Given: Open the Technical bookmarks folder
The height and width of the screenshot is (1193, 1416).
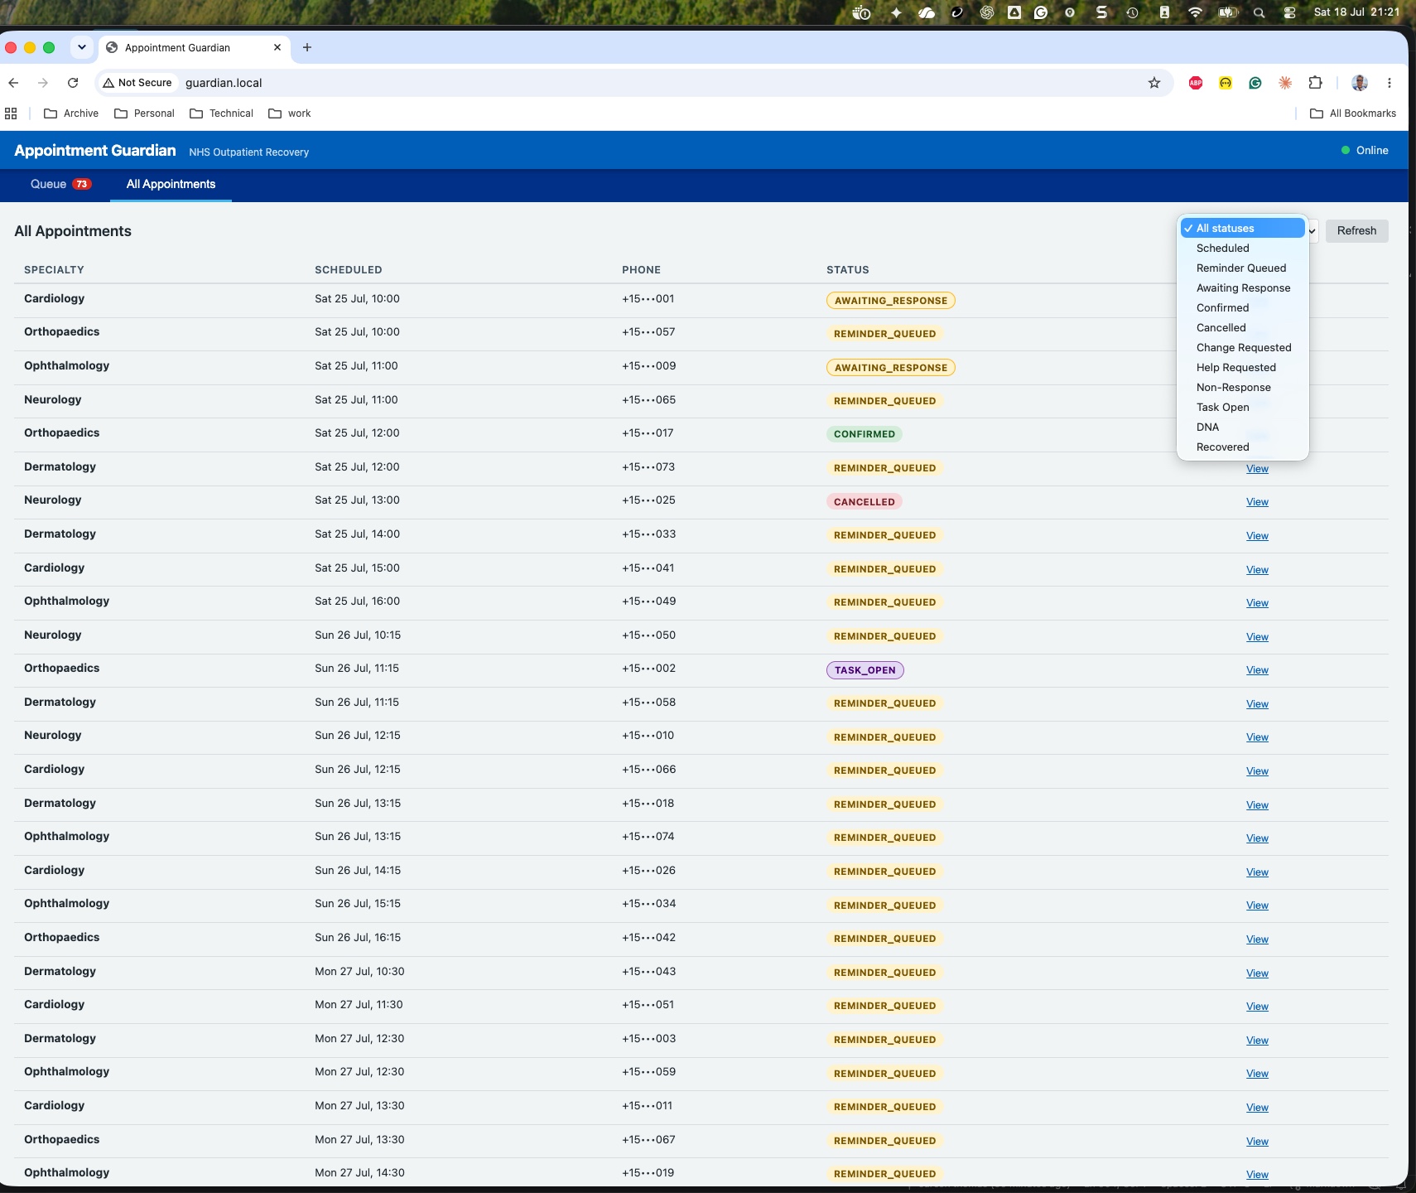Looking at the screenshot, I should point(222,114).
